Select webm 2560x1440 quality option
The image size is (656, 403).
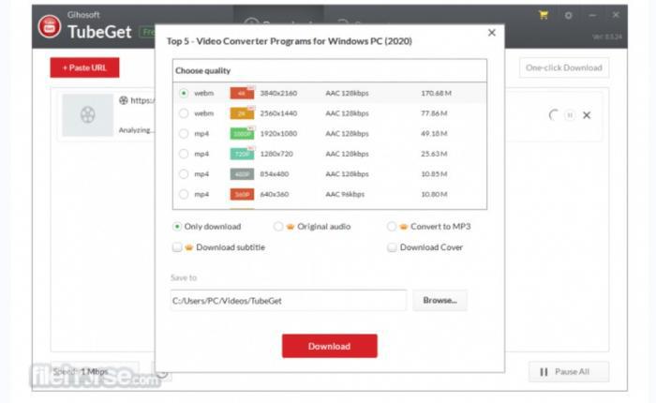pos(184,113)
